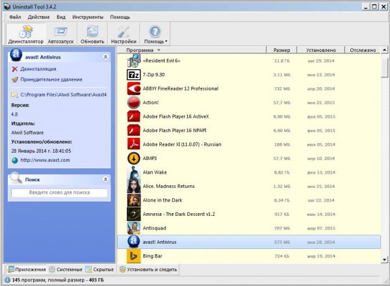Select the Alan Wake icon
Screen dimensions: 390x286
coord(133,172)
